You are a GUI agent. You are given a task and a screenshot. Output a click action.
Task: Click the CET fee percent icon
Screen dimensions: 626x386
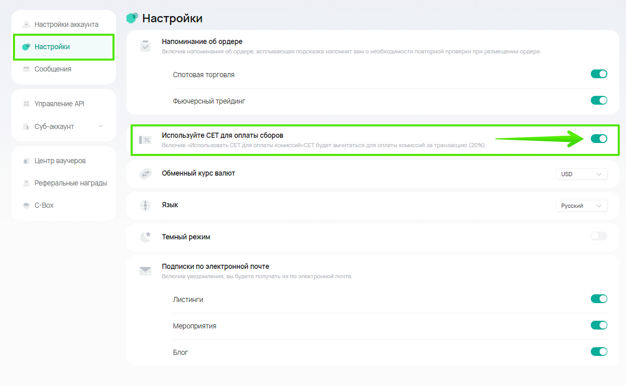coord(145,140)
